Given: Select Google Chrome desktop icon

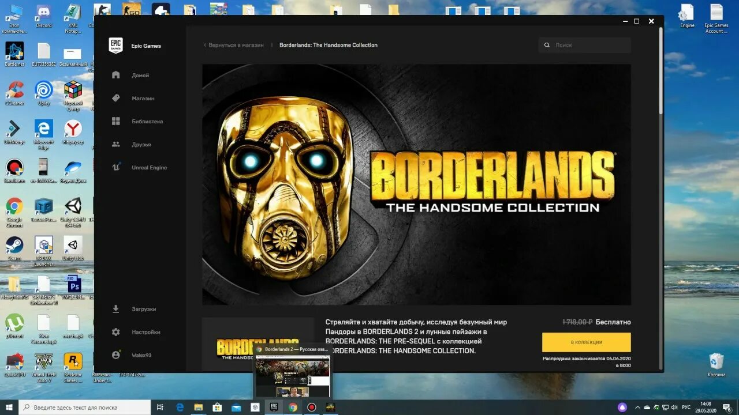Looking at the screenshot, I should (14, 212).
